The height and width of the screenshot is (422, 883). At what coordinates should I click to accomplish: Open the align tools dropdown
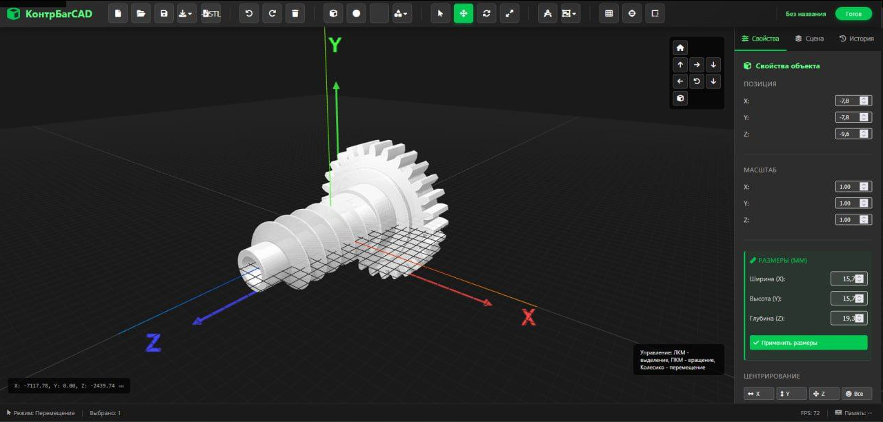coord(571,13)
